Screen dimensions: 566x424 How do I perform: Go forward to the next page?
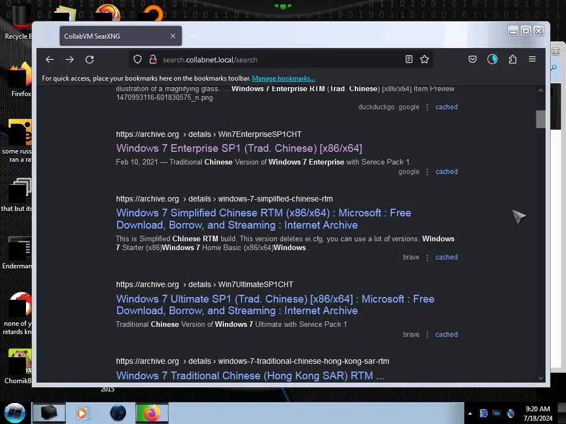click(x=70, y=60)
